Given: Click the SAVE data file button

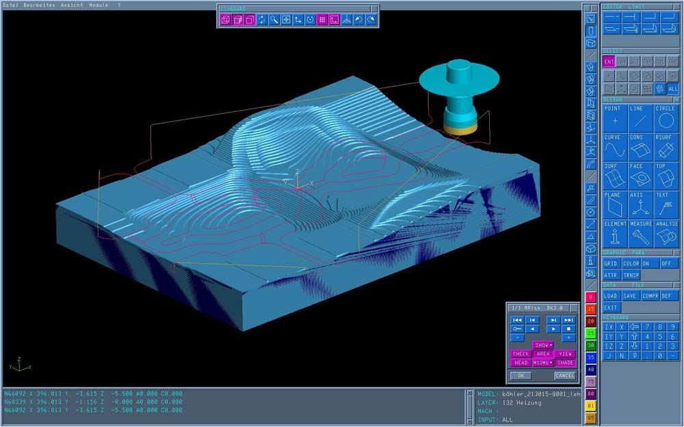Looking at the screenshot, I should [x=630, y=296].
